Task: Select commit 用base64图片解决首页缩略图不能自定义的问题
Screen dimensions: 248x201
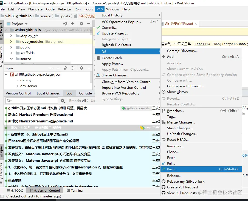Action: pyautogui.click(x=82, y=141)
